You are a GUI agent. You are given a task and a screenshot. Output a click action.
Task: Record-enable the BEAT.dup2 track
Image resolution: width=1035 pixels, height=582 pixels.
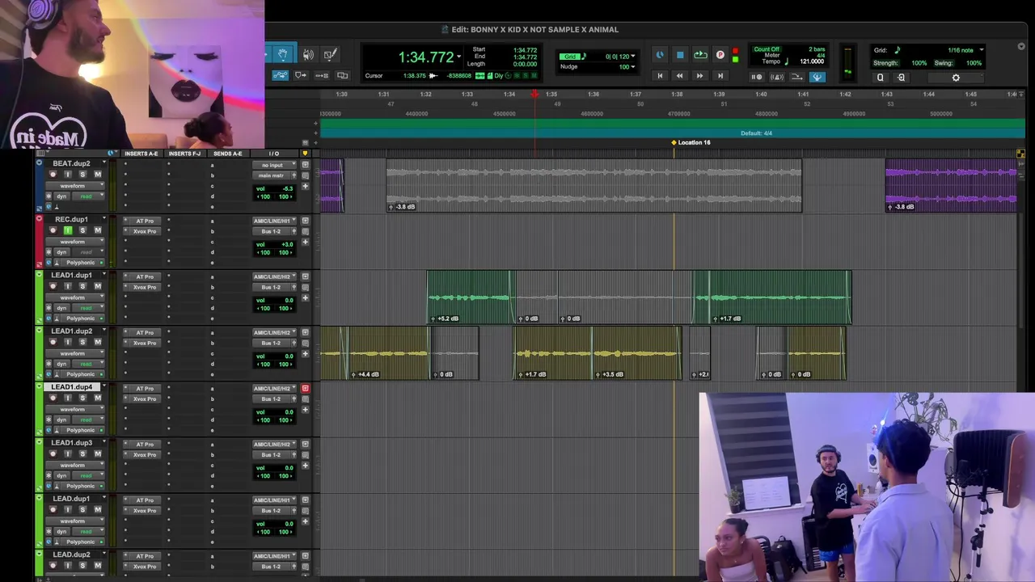(x=53, y=175)
